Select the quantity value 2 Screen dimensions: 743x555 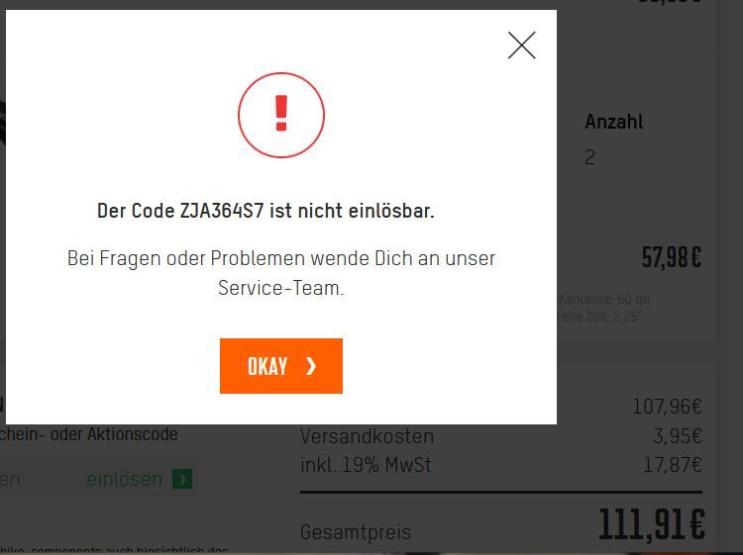[x=590, y=157]
